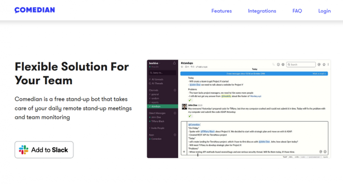The height and width of the screenshot is (184, 343).
Task: Click the John Doe message author name
Action: (x=192, y=105)
